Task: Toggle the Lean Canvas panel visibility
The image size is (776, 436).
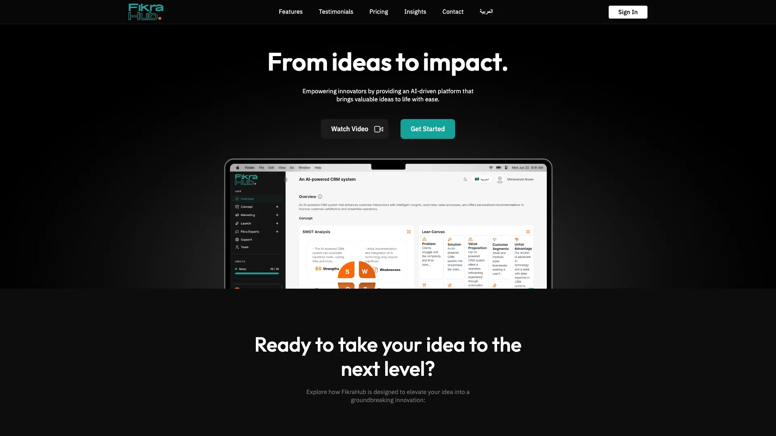Action: pos(528,232)
